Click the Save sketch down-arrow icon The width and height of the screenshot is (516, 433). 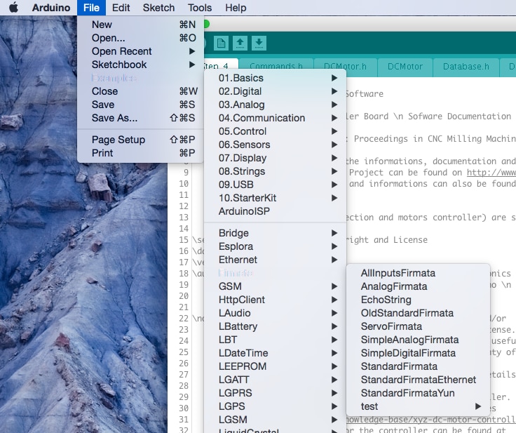pyautogui.click(x=259, y=44)
